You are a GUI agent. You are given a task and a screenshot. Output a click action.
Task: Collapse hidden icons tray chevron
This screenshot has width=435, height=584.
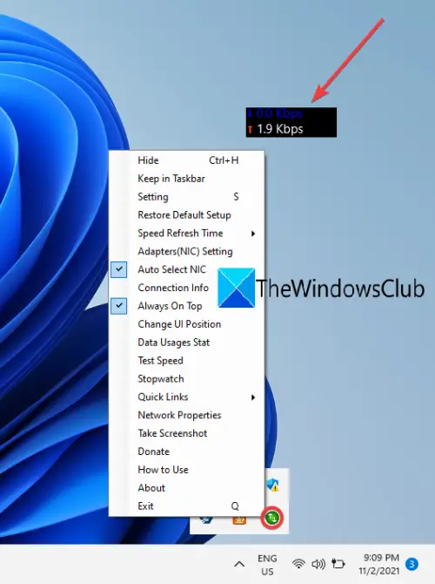tap(239, 564)
